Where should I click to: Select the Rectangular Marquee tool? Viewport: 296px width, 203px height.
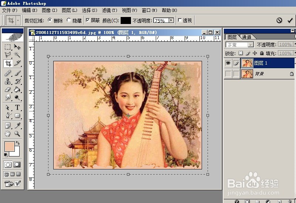7,47
